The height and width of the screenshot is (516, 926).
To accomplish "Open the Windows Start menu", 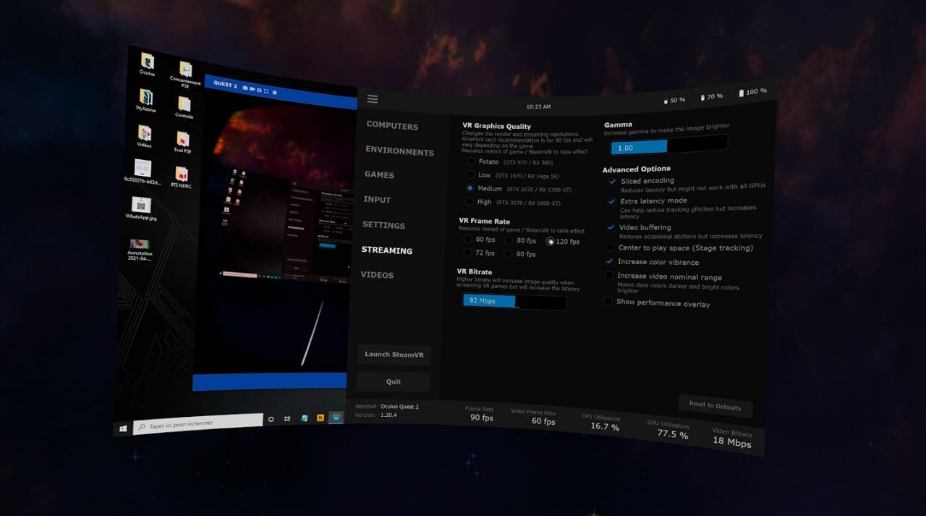I will (124, 428).
